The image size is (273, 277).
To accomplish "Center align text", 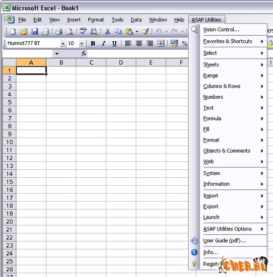I will click(139, 43).
